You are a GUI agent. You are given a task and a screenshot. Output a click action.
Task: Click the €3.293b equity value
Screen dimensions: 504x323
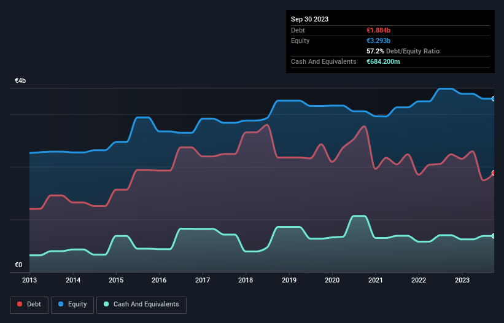tap(378, 41)
